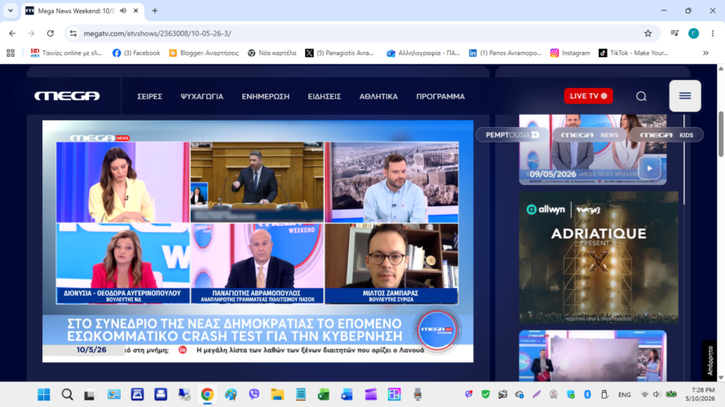Open Wi-Fi network tray icon

[x=644, y=395]
